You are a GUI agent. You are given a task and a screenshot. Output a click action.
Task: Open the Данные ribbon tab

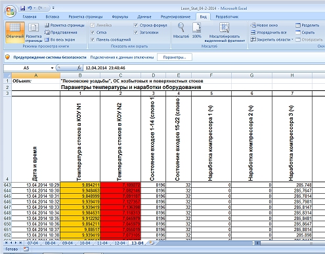click(144, 17)
